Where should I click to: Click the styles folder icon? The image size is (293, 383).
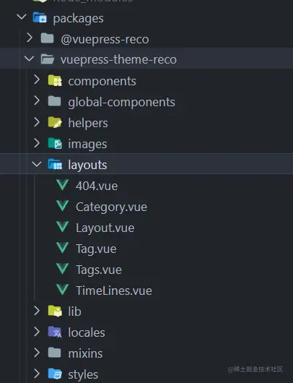[x=55, y=374]
